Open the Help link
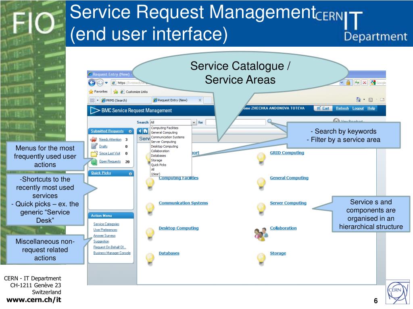 click(x=371, y=108)
